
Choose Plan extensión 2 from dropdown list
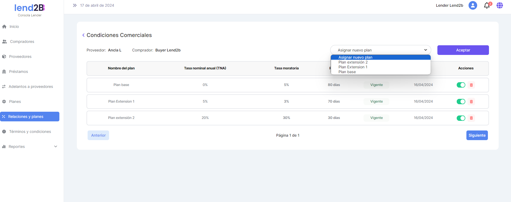pyautogui.click(x=353, y=62)
